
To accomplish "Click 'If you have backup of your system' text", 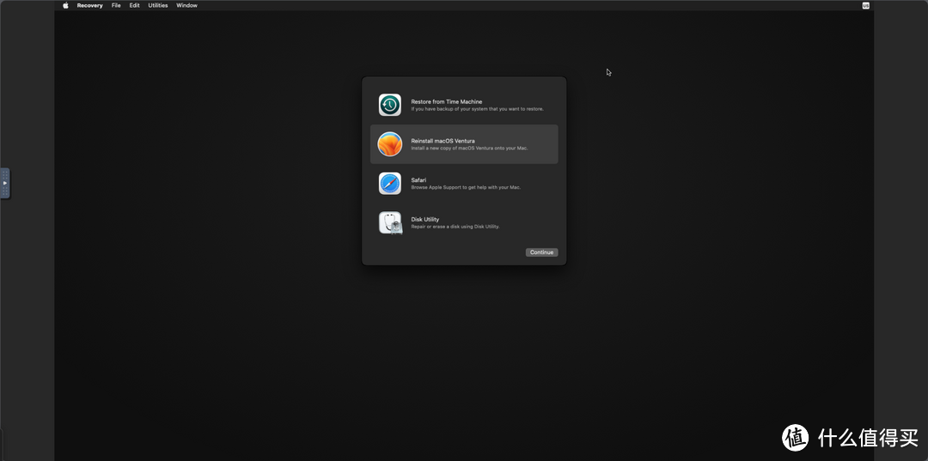I will 477,109.
